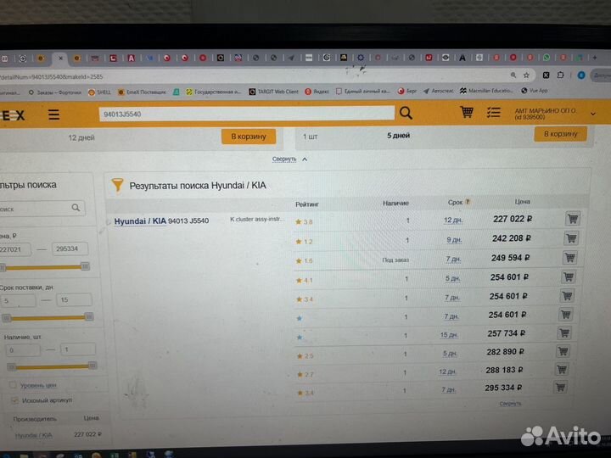
Task: Add the 242 208 ₽ offer to cart
Action: point(571,238)
